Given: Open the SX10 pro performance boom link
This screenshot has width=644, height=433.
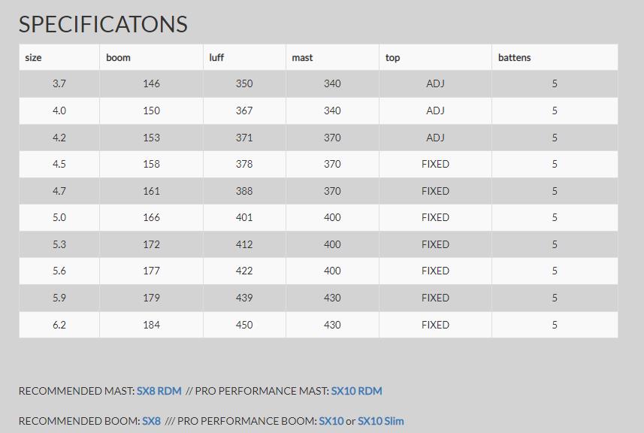Looking at the screenshot, I should (331, 421).
